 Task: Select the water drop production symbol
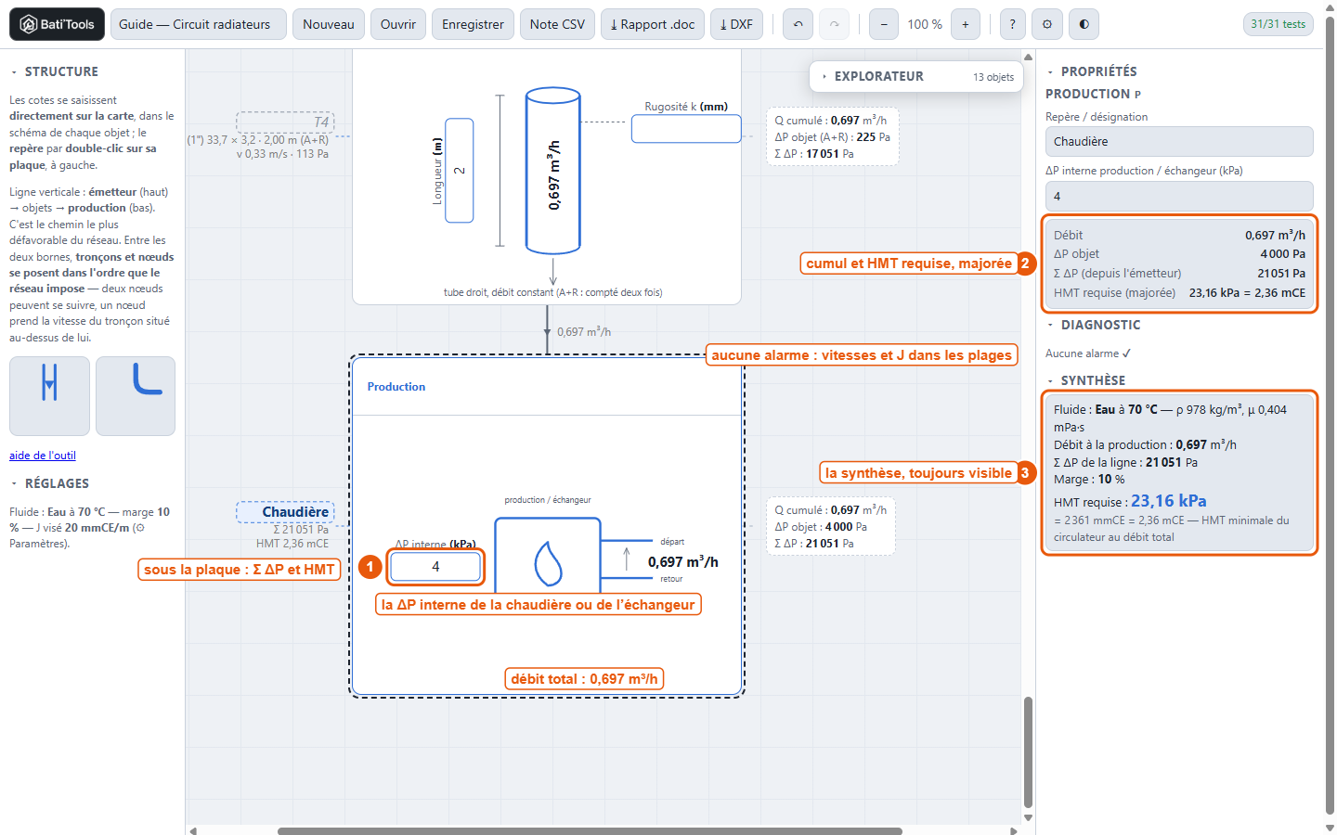point(548,563)
